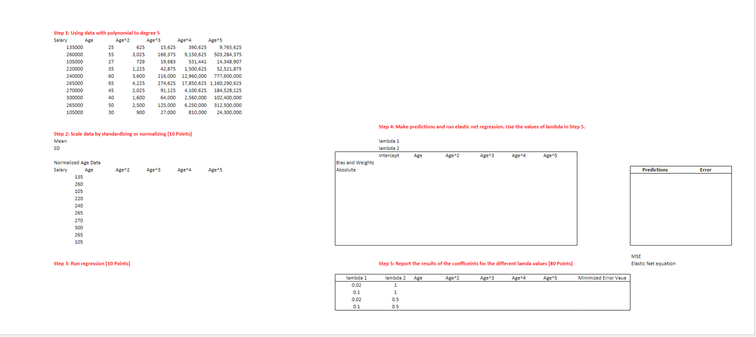Click the Step 4 elastic net regression heading

[x=482, y=127]
